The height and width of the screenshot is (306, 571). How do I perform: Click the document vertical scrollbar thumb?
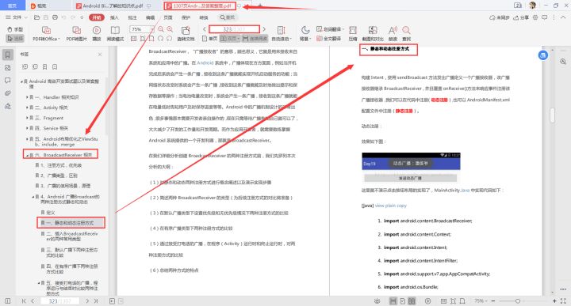(x=553, y=115)
